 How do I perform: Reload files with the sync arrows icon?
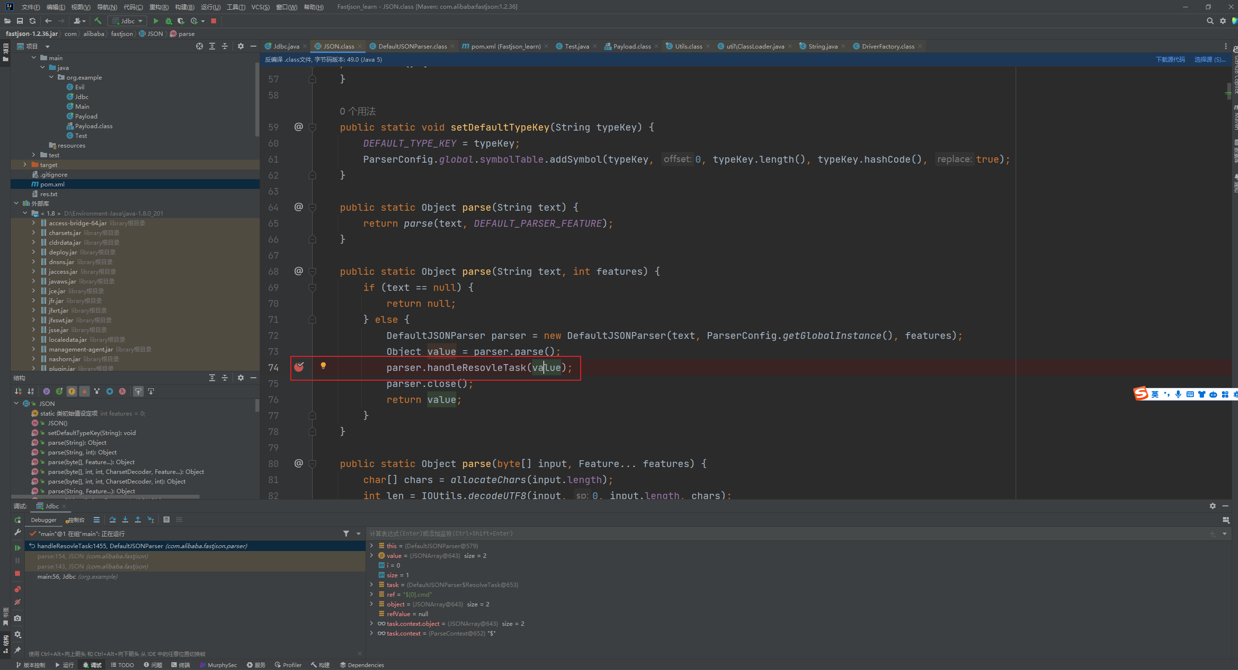(x=33, y=21)
